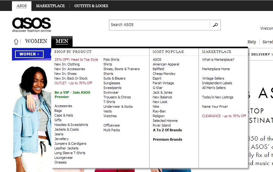The height and width of the screenshot is (172, 273).
Task: Open Suits & Blazers
Action: [114, 78]
